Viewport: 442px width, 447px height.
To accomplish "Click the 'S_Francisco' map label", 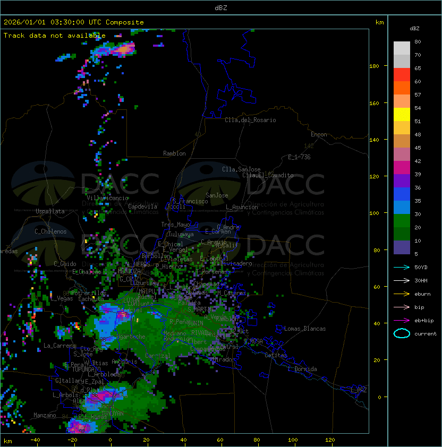I will (x=190, y=201).
